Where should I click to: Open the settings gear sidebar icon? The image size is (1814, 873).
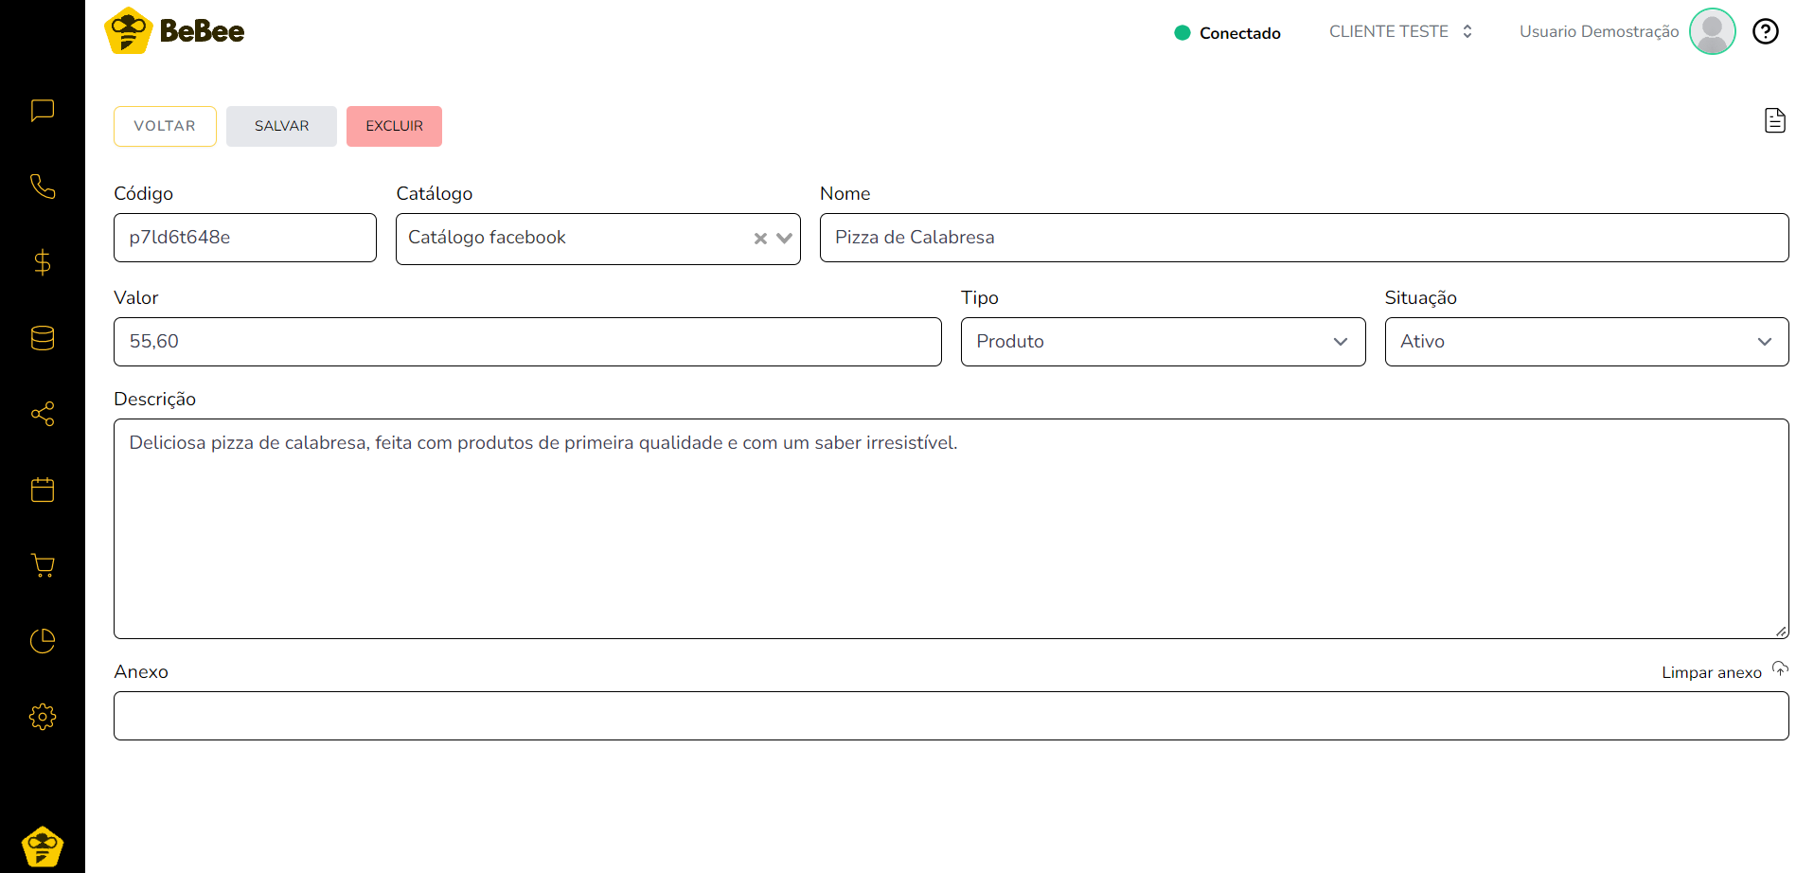43,717
